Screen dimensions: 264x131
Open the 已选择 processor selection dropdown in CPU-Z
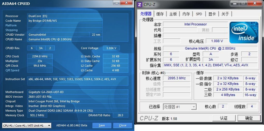point(180,107)
